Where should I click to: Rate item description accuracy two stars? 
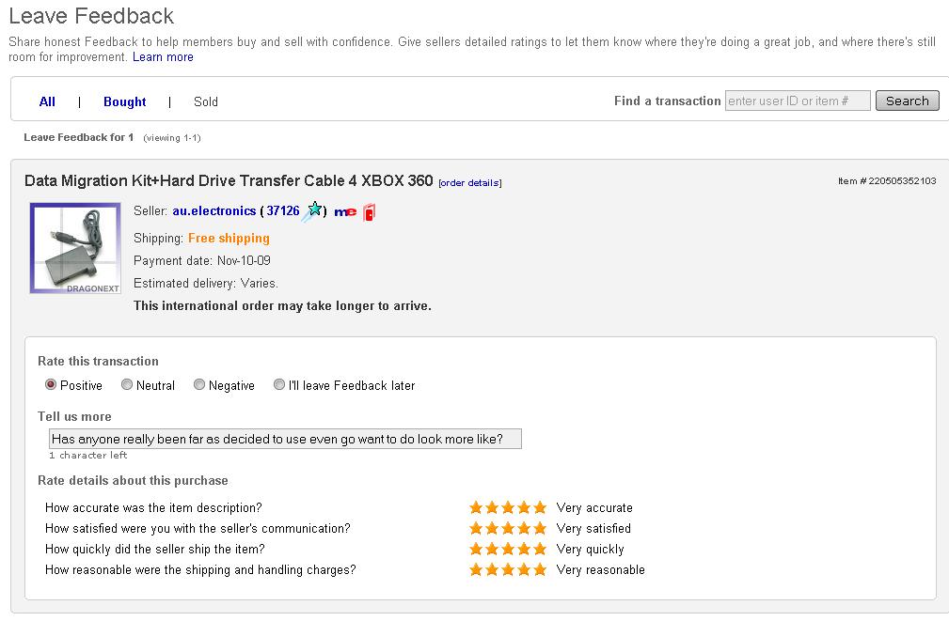[492, 507]
